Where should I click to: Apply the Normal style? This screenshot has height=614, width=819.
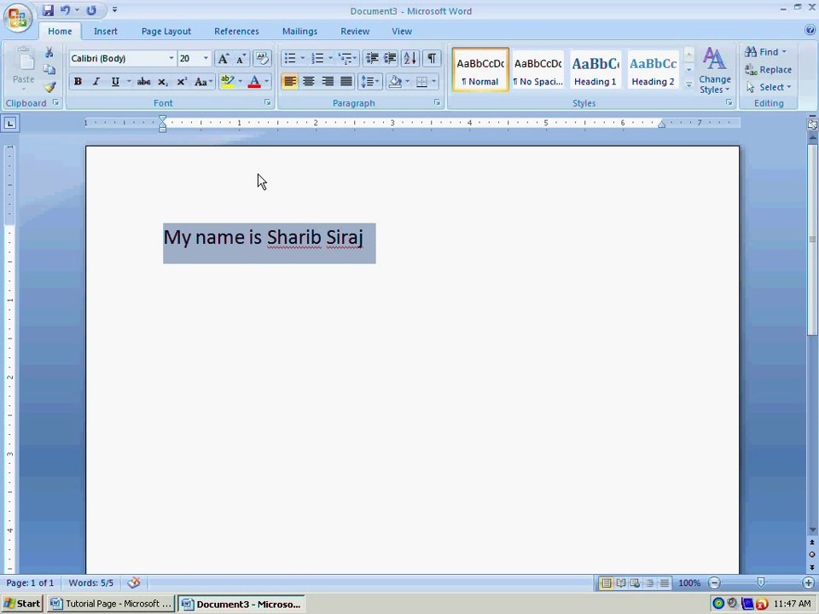point(480,71)
